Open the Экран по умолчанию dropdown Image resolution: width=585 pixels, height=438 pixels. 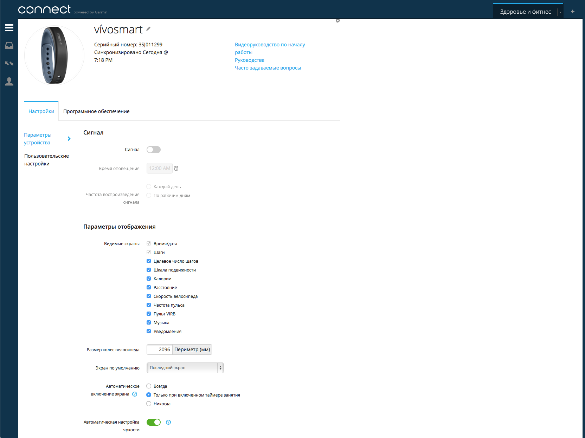click(185, 368)
